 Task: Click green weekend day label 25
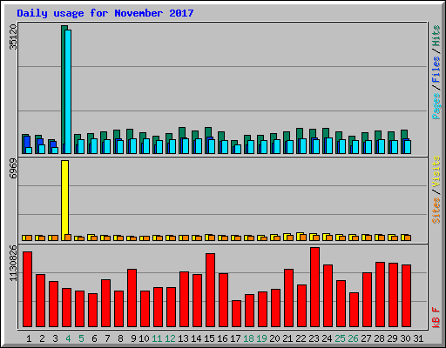(x=340, y=338)
